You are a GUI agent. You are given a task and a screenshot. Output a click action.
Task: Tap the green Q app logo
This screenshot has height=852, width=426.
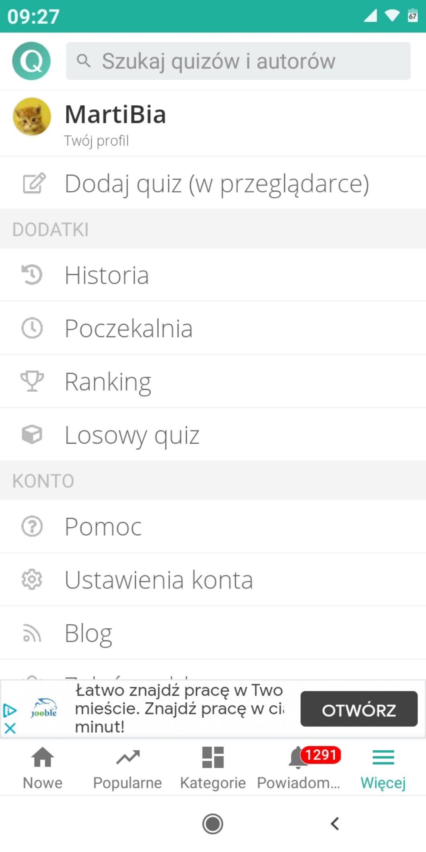(31, 61)
